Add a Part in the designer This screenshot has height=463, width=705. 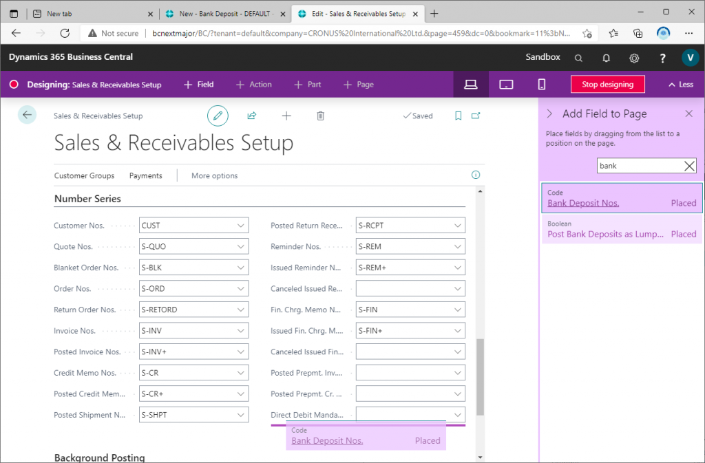(x=308, y=85)
